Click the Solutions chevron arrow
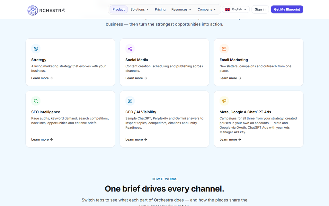This screenshot has height=206, width=329. click(147, 9)
